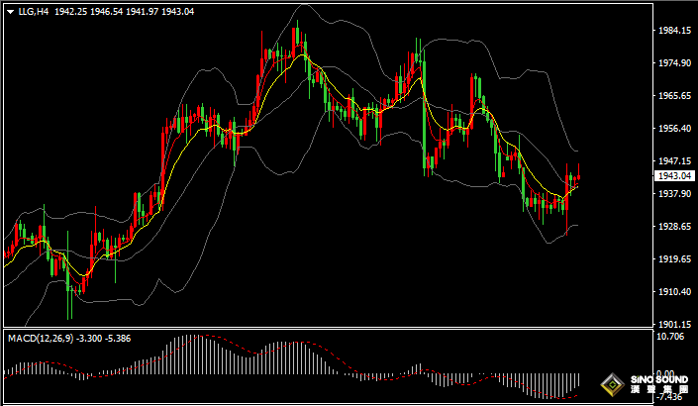Click the -7.436 MACD scale value
This screenshot has height=406, width=698.
point(670,398)
